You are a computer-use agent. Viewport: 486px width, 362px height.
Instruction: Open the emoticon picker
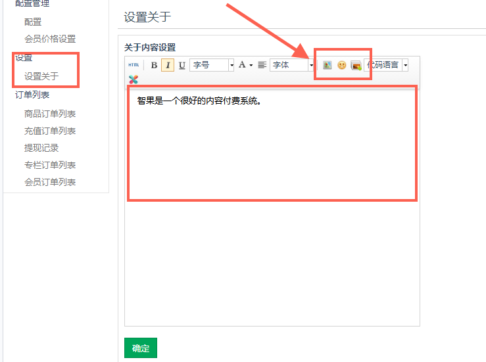pyautogui.click(x=341, y=65)
